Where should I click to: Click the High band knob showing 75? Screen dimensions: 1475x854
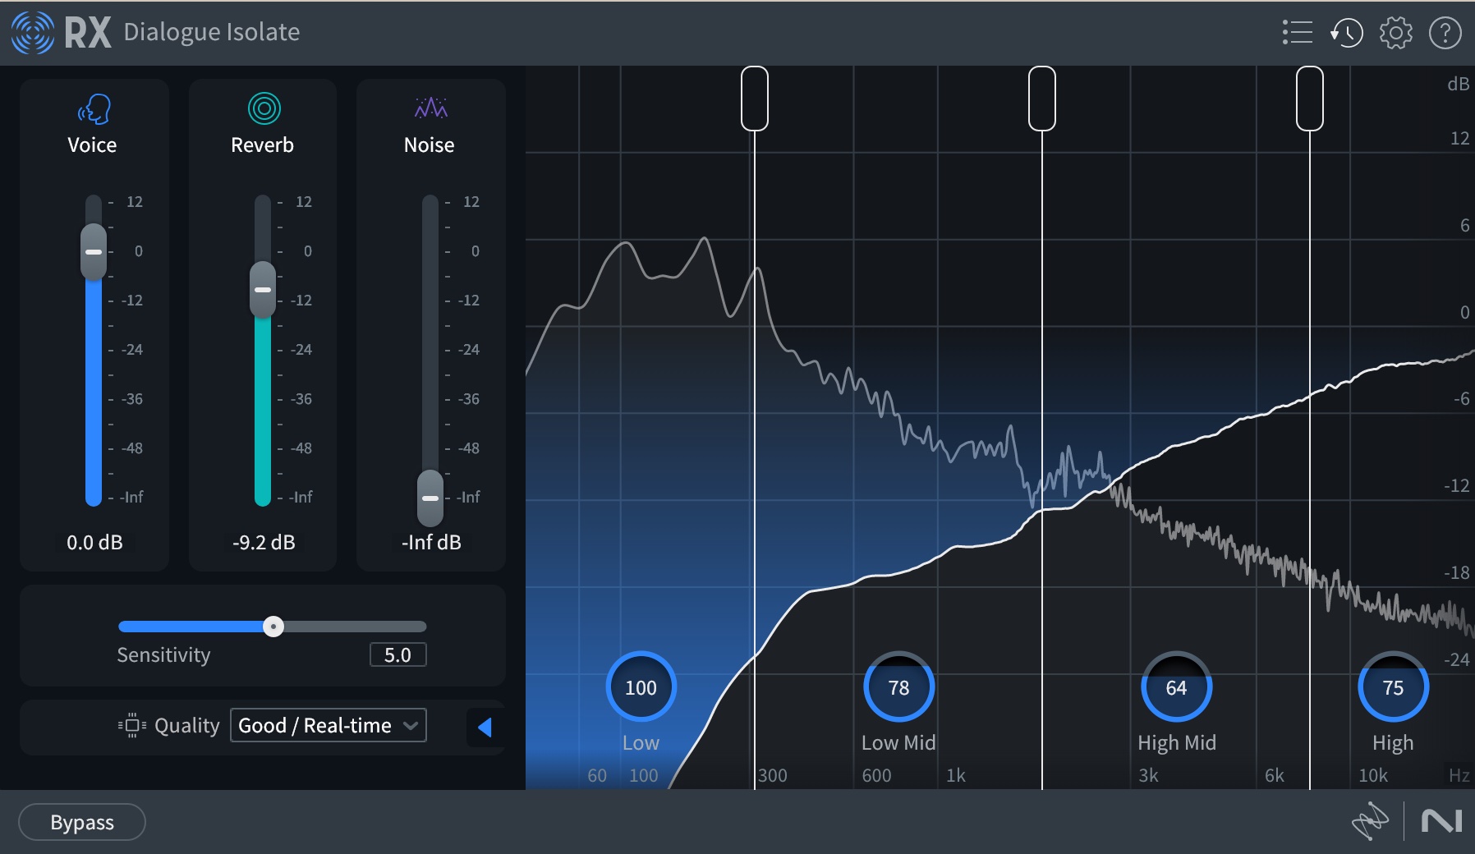tap(1393, 687)
